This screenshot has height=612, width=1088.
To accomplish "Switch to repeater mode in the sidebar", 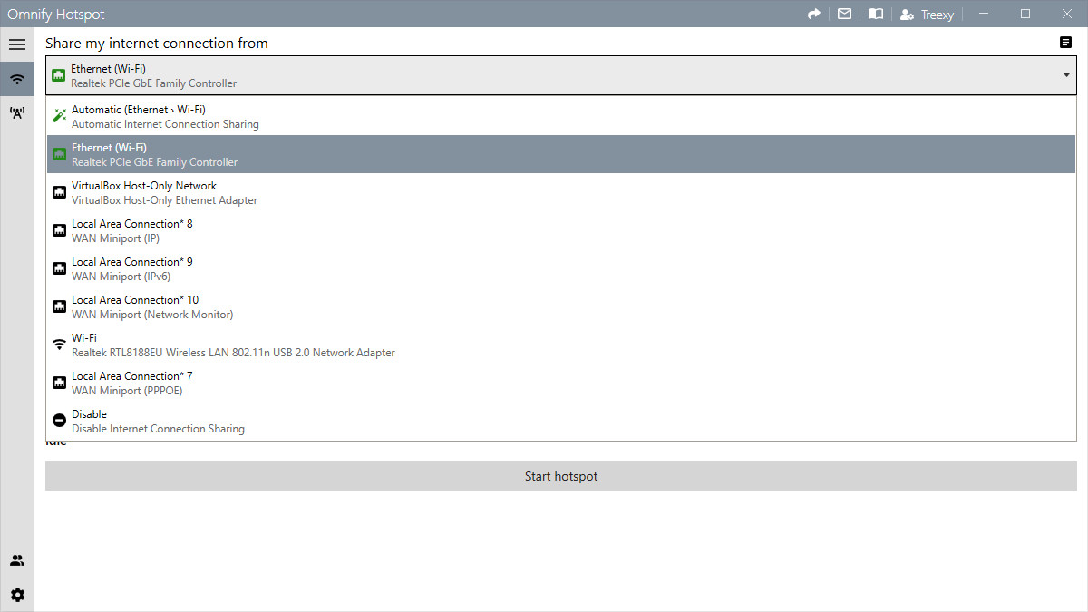I will tap(17, 112).
